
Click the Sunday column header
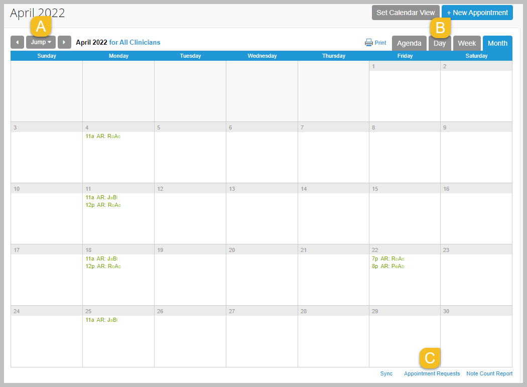(47, 56)
